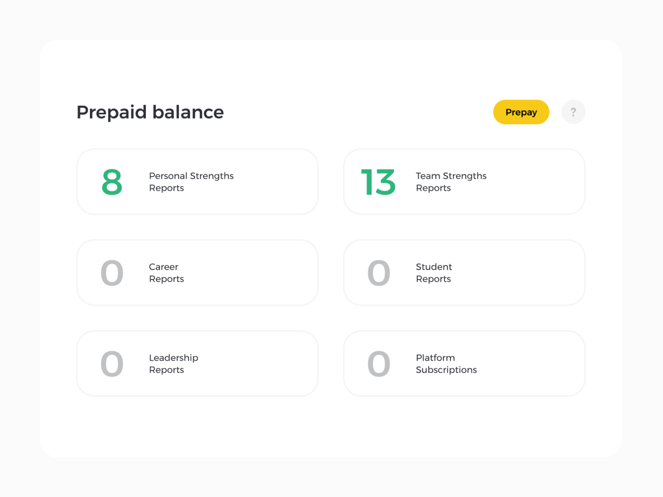Open the Student Reports card
This screenshot has width=663, height=497.
pyautogui.click(x=464, y=273)
